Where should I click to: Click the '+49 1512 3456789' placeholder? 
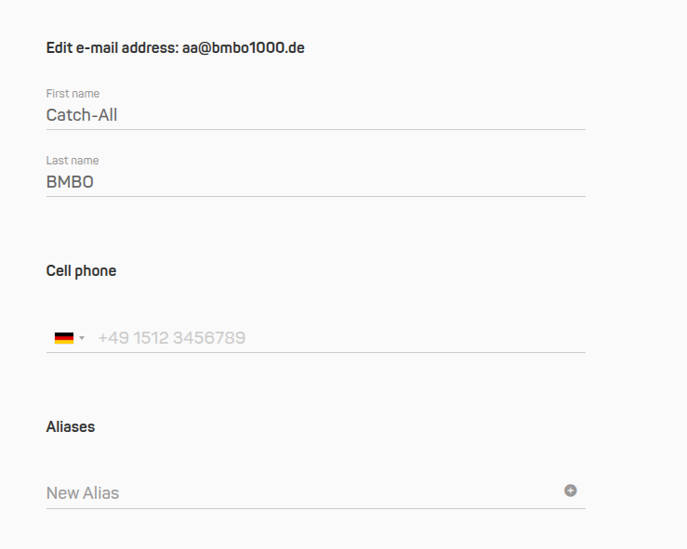coord(172,338)
